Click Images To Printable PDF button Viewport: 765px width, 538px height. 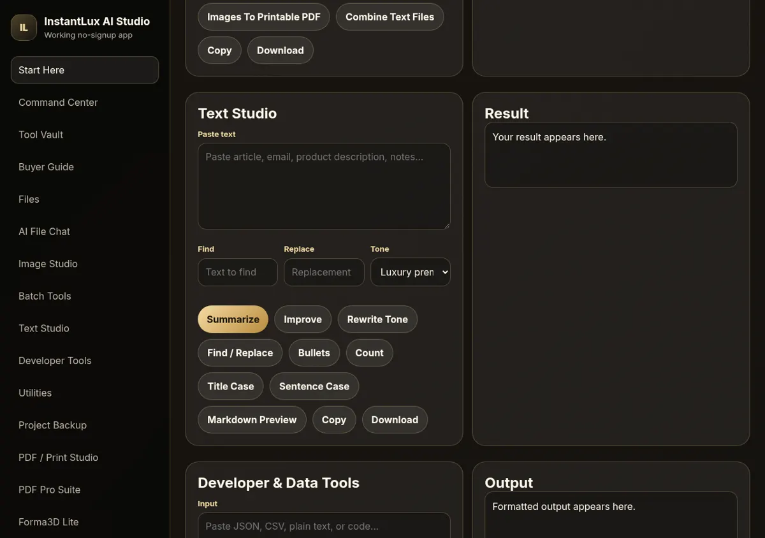pos(264,17)
